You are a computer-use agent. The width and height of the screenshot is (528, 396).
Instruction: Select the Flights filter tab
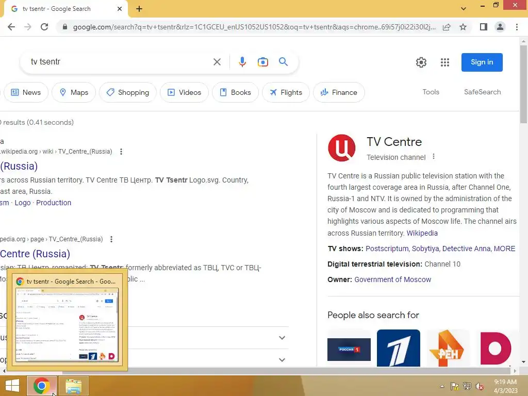point(286,92)
